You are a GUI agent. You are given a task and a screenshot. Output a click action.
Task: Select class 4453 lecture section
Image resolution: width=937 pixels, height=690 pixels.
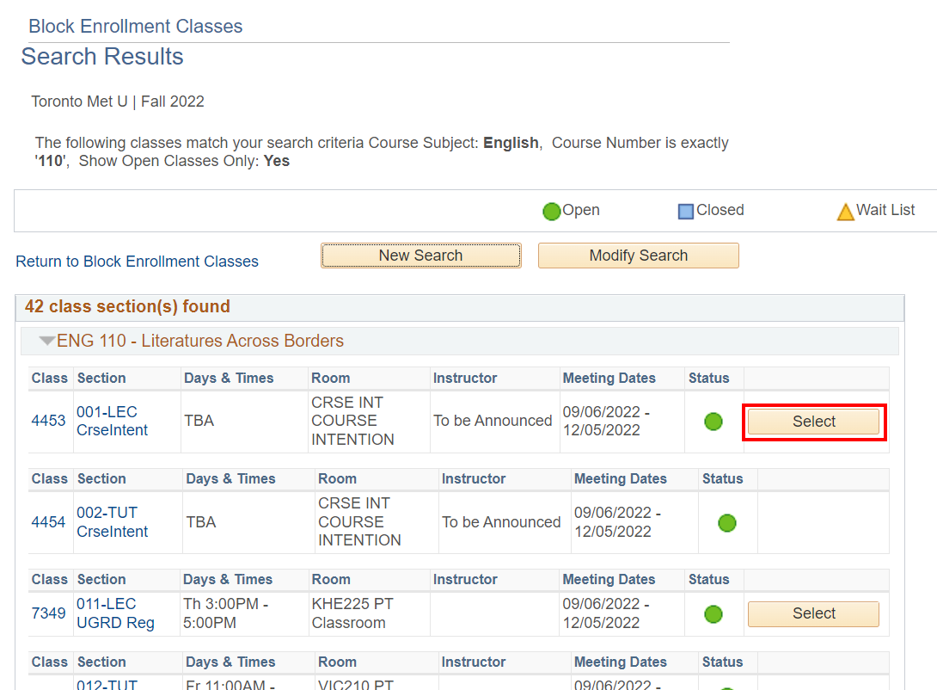coord(813,422)
